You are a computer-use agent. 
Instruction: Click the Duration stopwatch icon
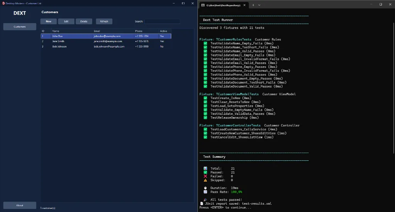coord(205,188)
